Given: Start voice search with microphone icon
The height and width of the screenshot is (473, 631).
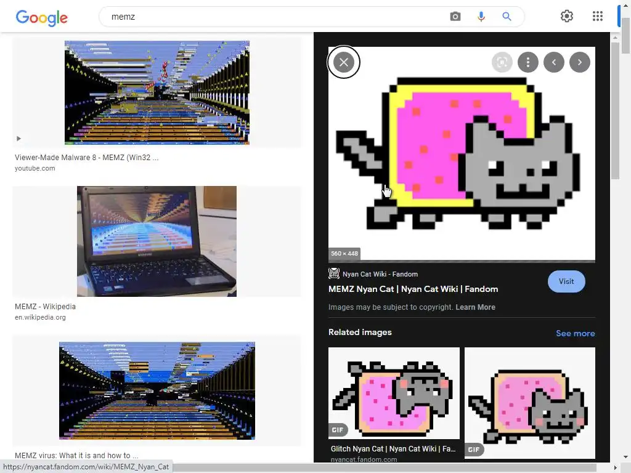Looking at the screenshot, I should 481,17.
